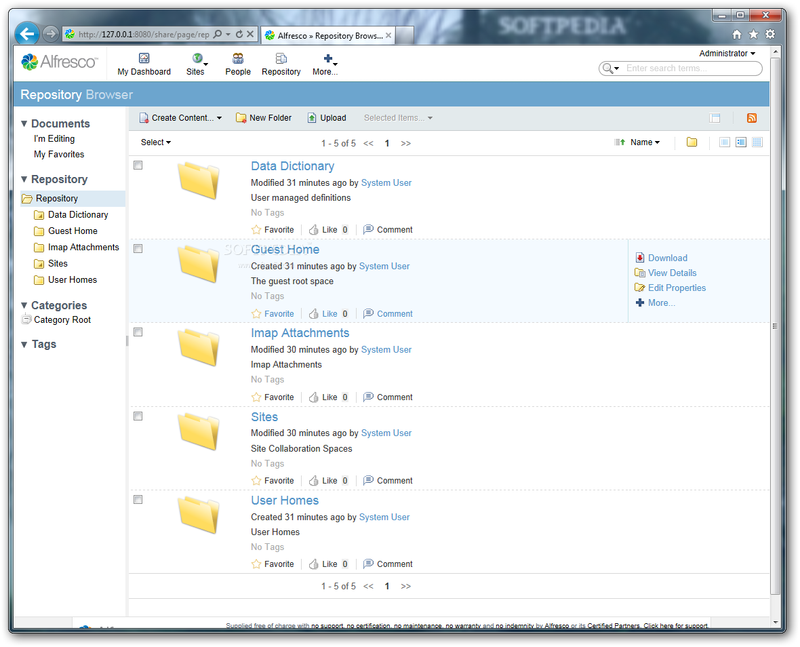Screen dimensions: 800x647
Task: Open System User link under Sites
Action: tap(386, 433)
